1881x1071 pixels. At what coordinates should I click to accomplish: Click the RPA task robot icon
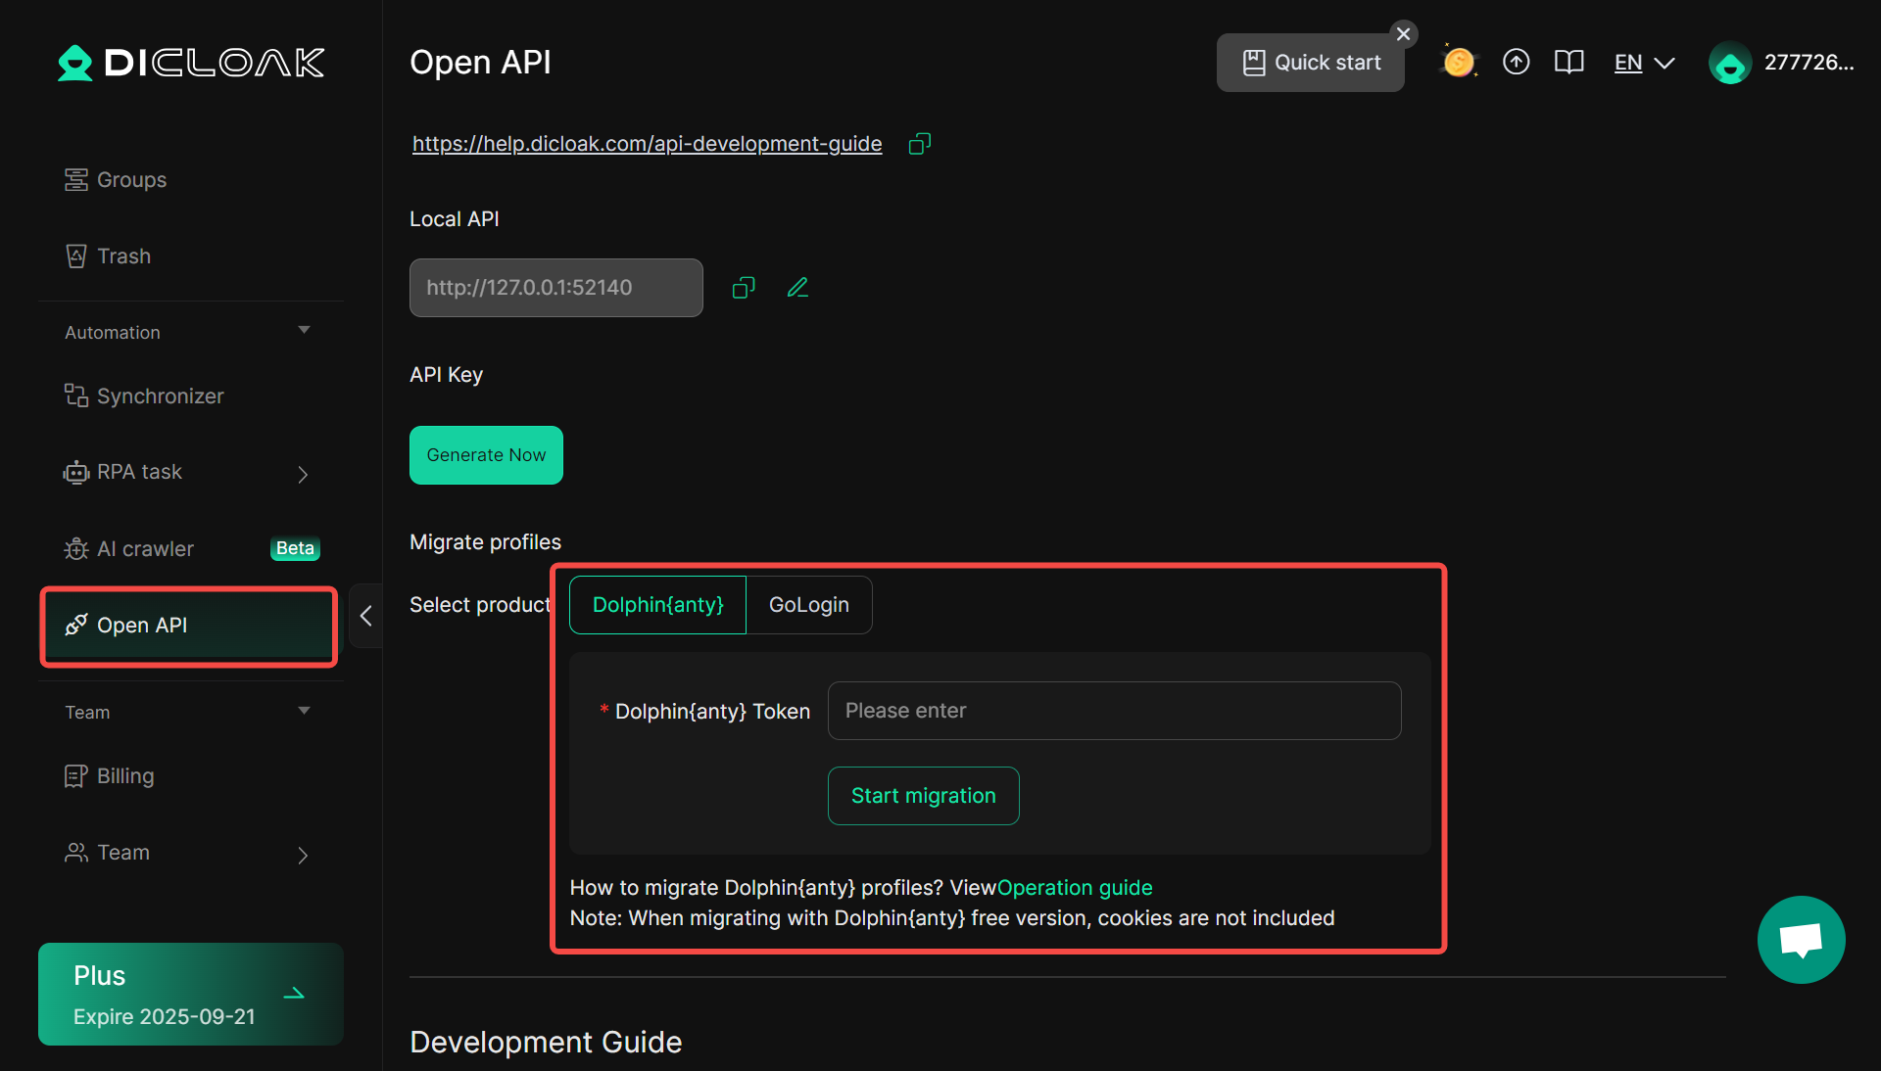(x=75, y=473)
